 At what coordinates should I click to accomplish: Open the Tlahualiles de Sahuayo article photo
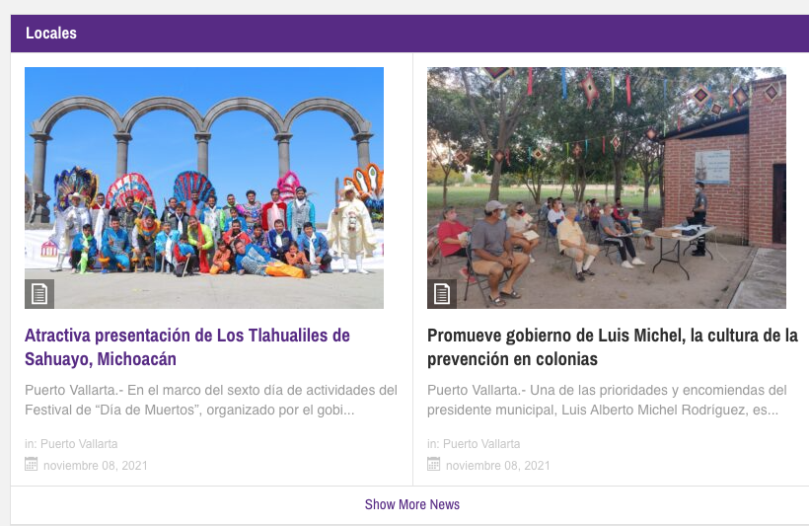[204, 188]
